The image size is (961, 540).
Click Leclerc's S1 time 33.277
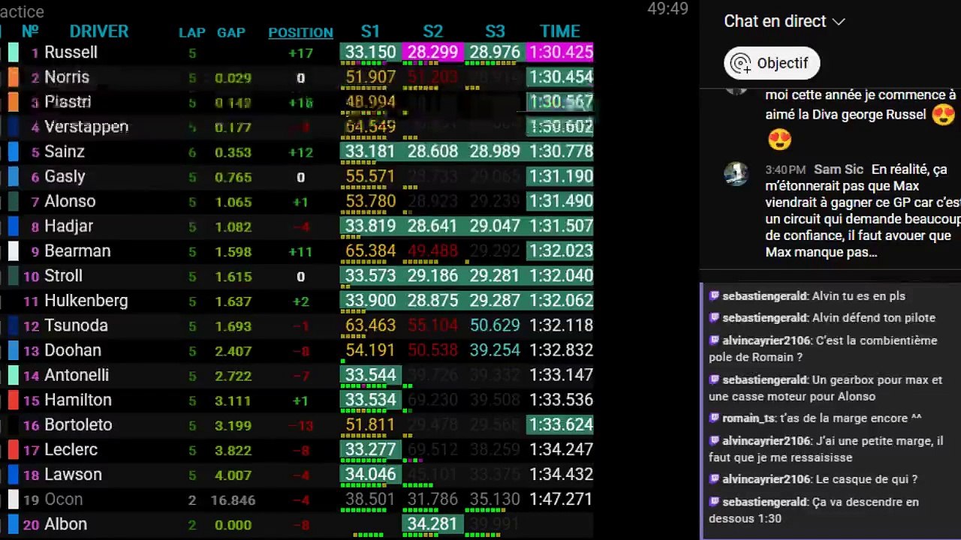[370, 449]
